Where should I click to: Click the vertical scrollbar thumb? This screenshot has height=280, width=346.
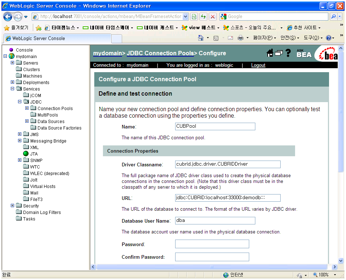(341, 111)
